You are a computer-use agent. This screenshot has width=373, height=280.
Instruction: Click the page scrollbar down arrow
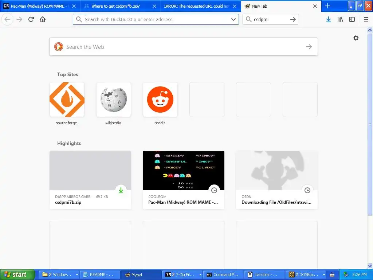tap(370, 266)
